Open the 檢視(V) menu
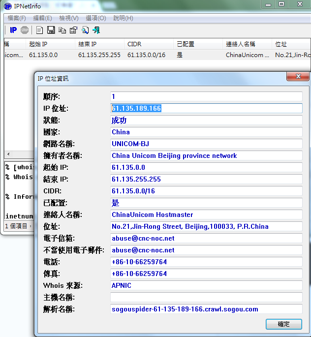The width and height of the screenshot is (311, 337). (x=69, y=18)
